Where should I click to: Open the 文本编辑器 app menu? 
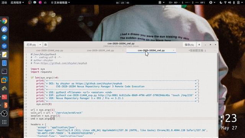[60, 3]
